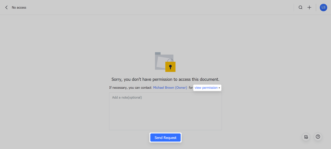Click the No access page title
331x149 pixels.
[19, 8]
